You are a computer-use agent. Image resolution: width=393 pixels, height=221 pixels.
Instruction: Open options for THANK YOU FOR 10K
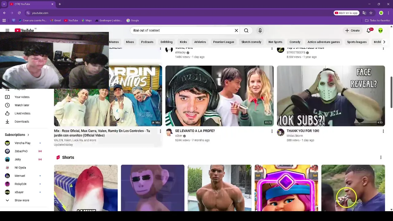click(x=383, y=131)
